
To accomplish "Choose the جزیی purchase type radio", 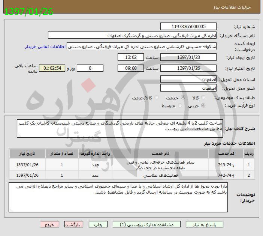I will (203, 105).
